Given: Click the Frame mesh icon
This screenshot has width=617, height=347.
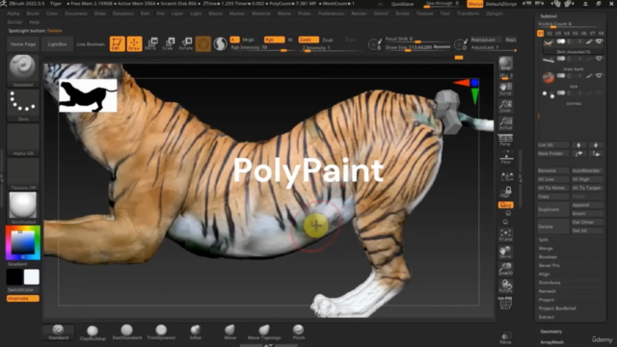Looking at the screenshot, I should pyautogui.click(x=505, y=234).
